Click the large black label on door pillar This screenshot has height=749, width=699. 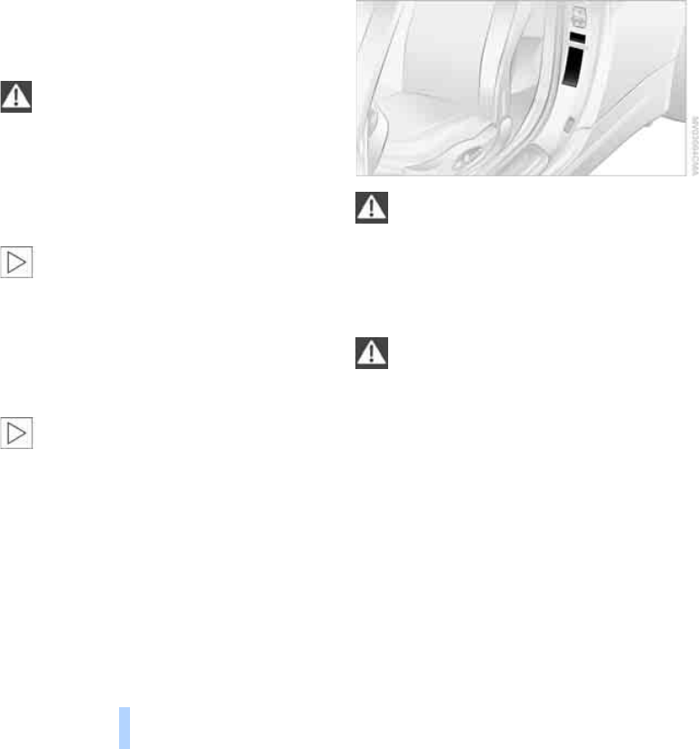pos(573,66)
